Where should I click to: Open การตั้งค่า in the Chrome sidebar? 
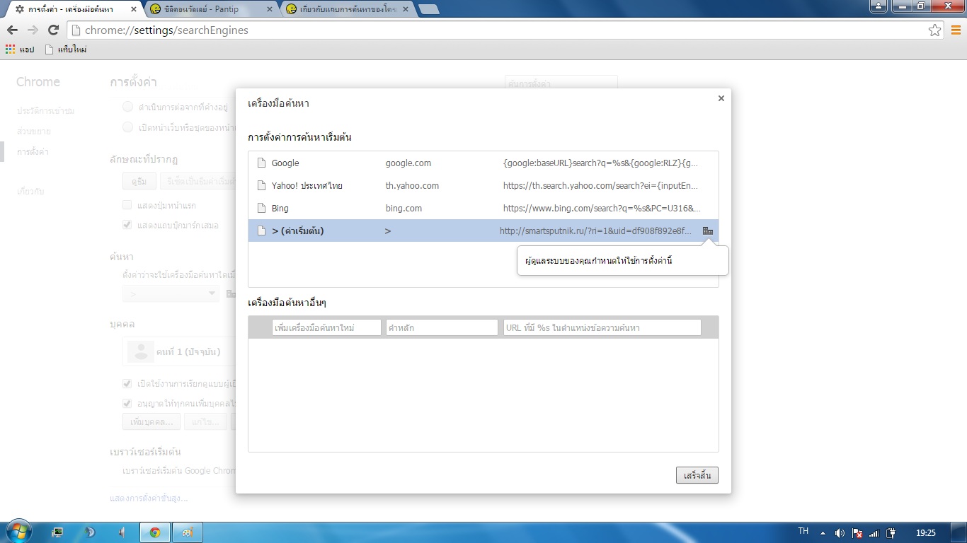pos(33,152)
